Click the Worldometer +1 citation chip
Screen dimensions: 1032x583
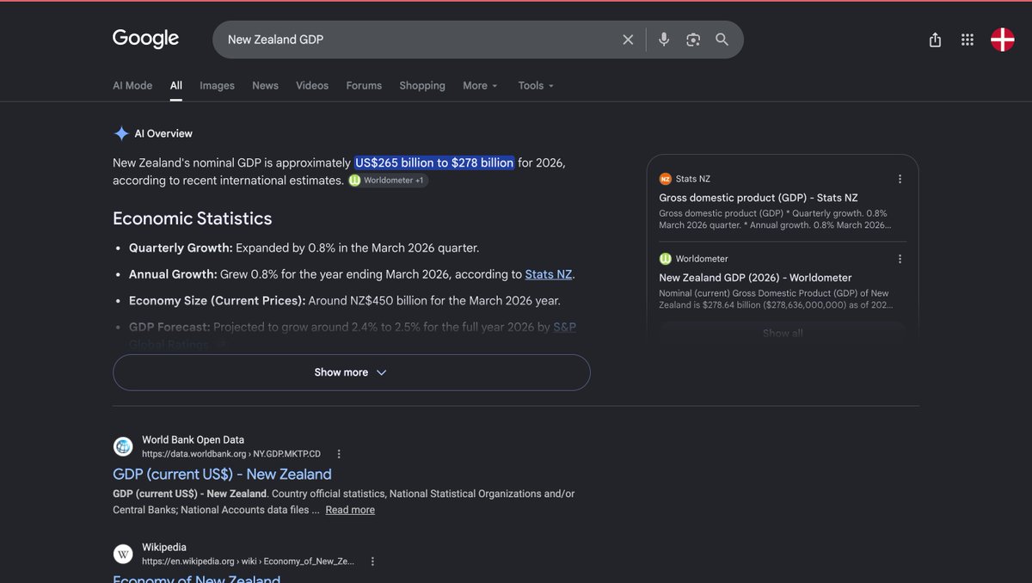point(388,181)
